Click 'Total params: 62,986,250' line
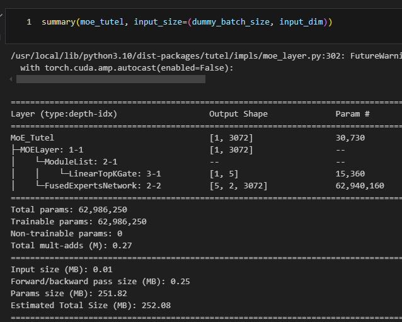This screenshot has height=322, width=402. (69, 210)
